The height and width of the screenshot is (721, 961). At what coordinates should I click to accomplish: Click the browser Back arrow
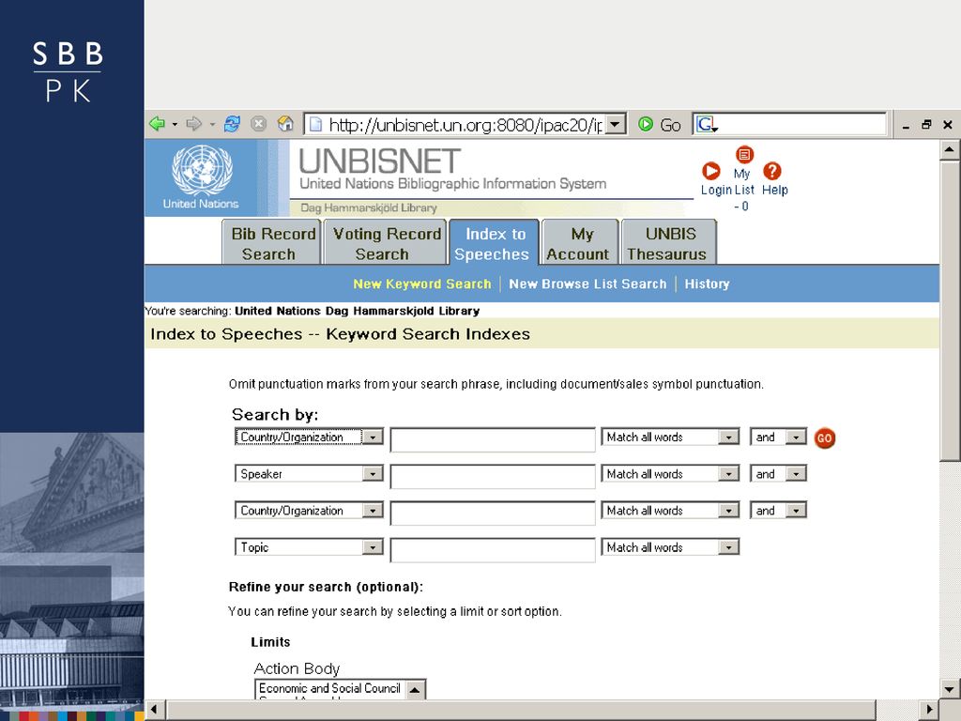[x=158, y=124]
